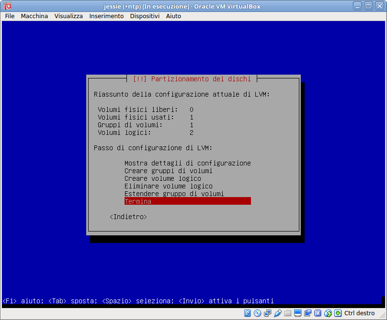
Task: Click the Volumi fisici liberi summary line
Action: click(x=146, y=110)
